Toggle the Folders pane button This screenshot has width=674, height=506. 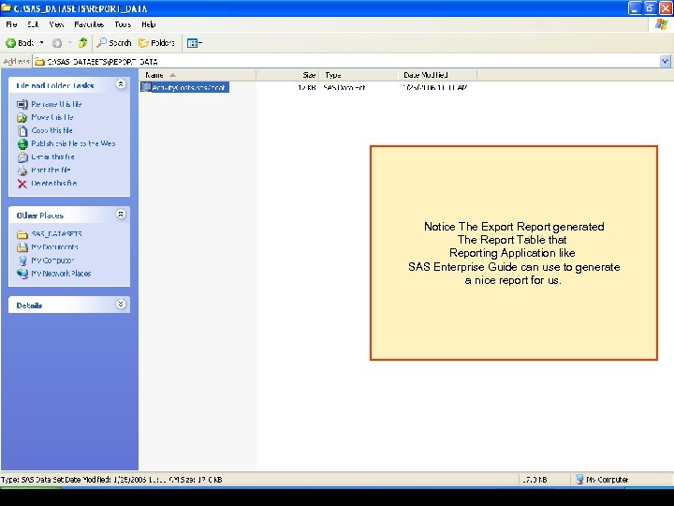pos(157,42)
